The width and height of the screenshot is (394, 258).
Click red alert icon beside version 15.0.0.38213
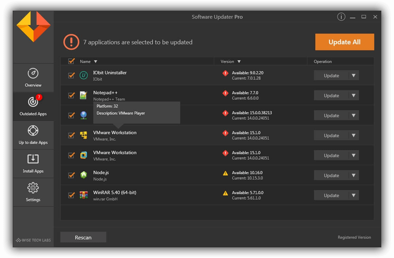click(x=225, y=113)
